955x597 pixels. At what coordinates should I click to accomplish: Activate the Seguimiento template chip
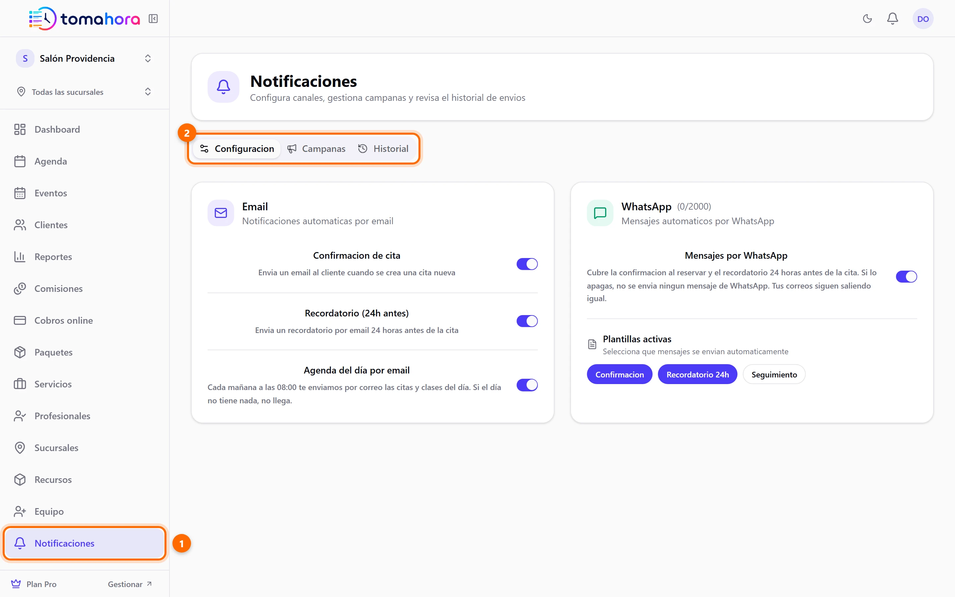774,374
